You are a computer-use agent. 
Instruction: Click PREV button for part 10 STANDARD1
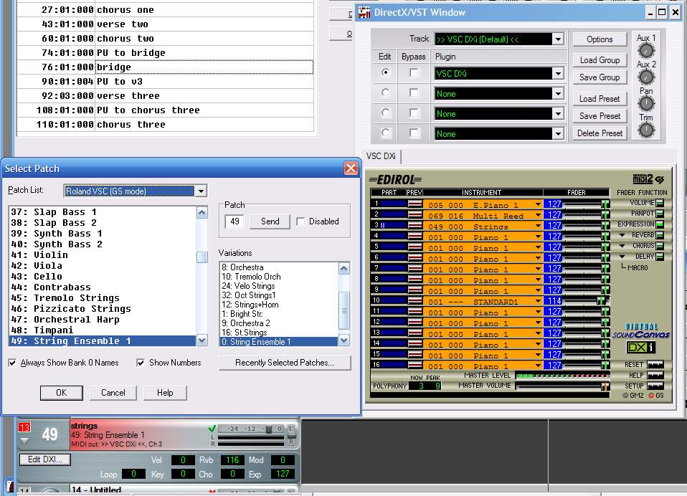415,300
